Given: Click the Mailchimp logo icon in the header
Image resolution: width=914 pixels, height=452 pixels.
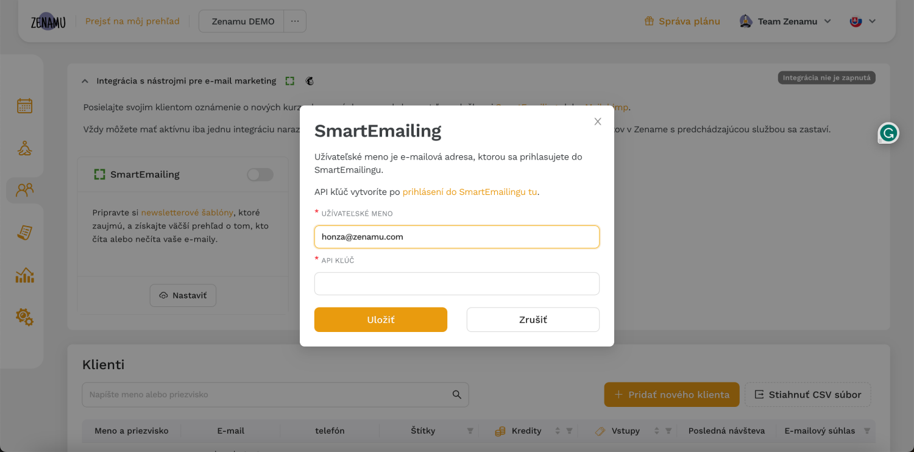Looking at the screenshot, I should (310, 81).
